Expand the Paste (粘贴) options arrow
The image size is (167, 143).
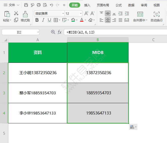(10, 20)
